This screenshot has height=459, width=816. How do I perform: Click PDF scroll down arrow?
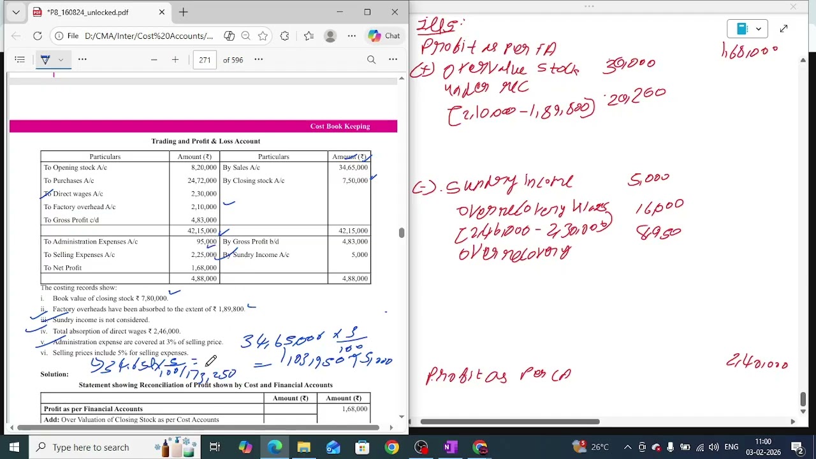[x=402, y=416]
